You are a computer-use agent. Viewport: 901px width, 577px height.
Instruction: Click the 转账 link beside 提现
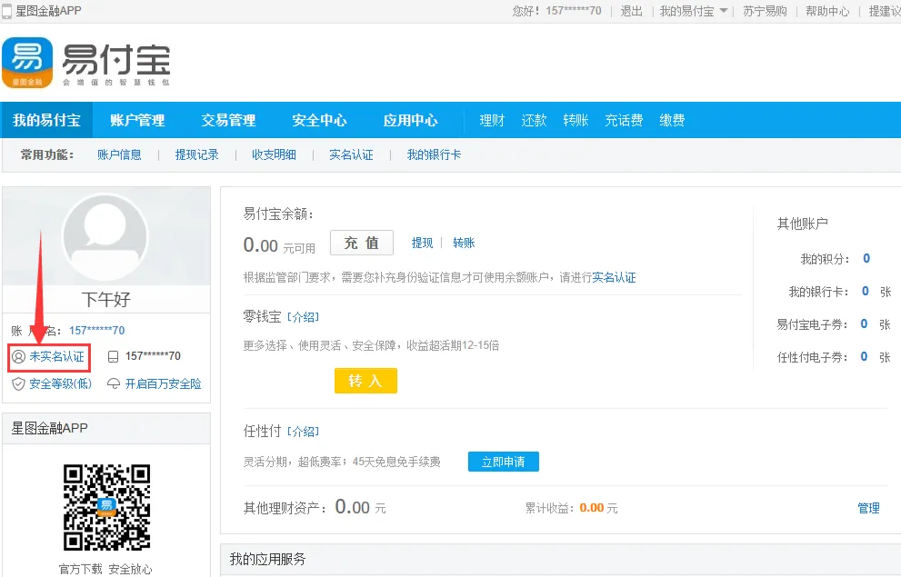point(464,243)
